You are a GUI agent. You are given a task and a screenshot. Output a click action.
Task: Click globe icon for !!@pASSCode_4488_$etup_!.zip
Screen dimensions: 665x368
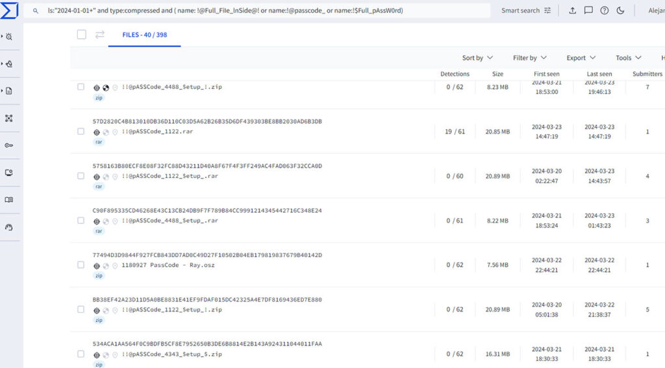coord(106,88)
